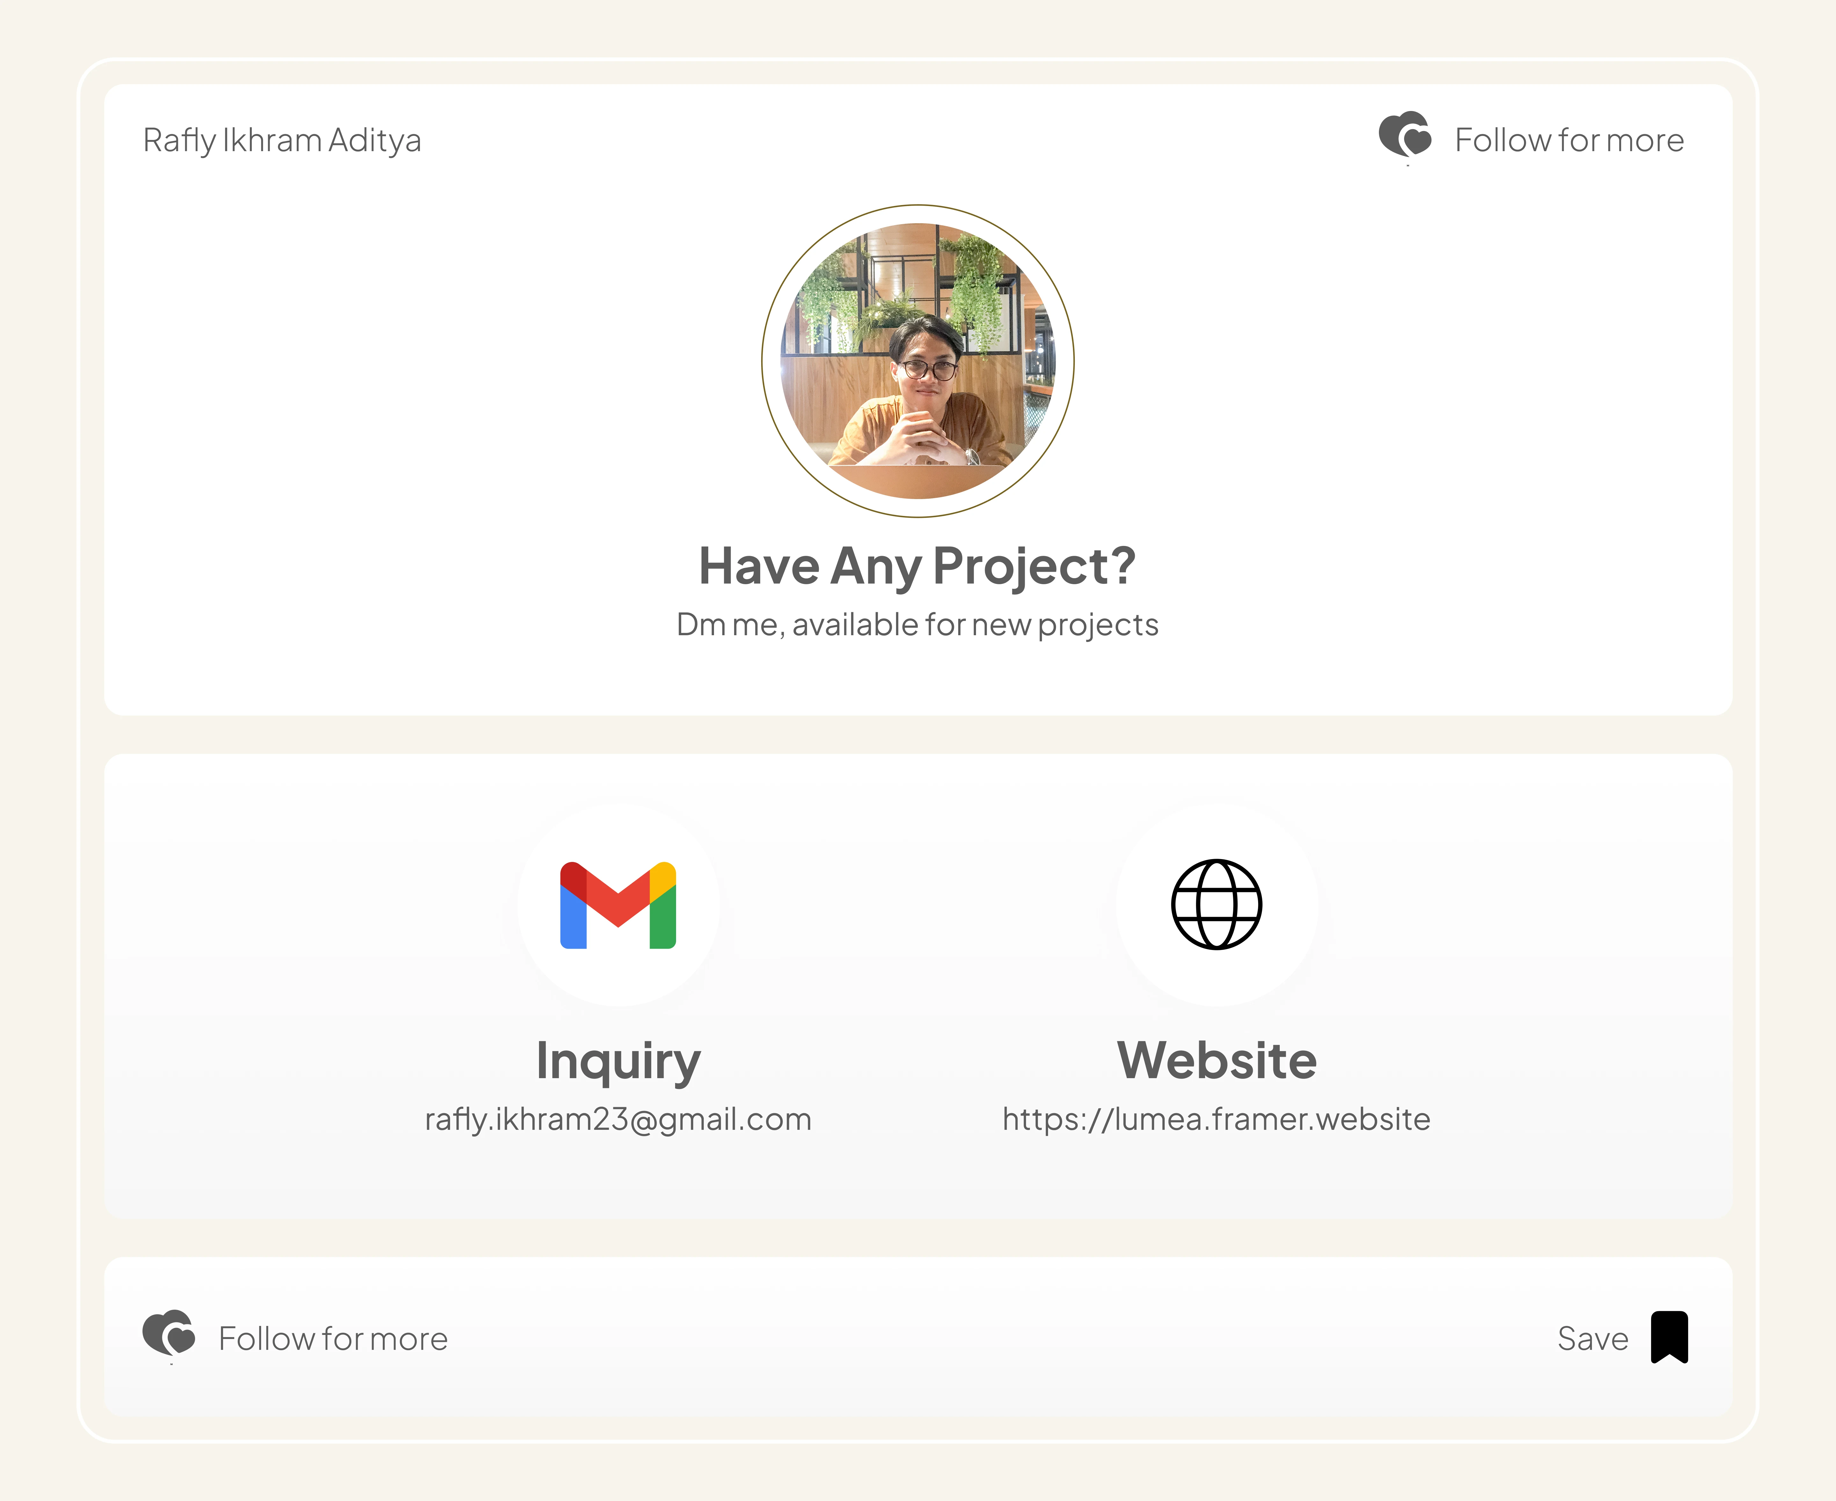Viewport: 1836px width, 1501px height.
Task: Click the globe website icon
Action: (x=1216, y=904)
